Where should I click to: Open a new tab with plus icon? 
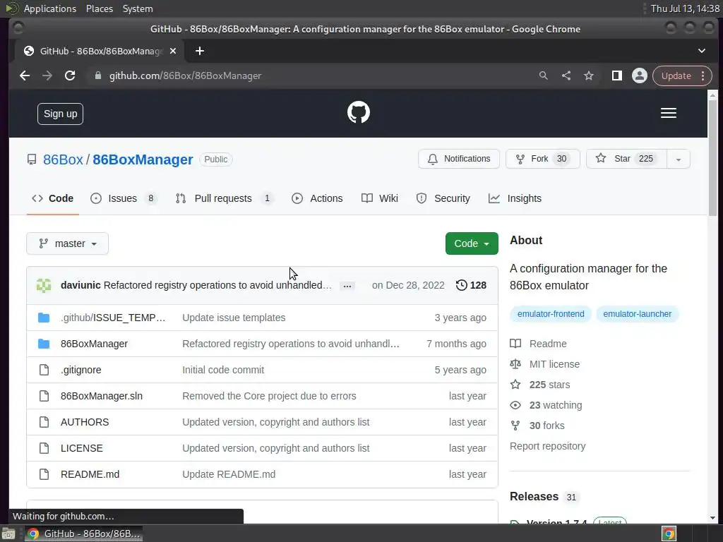200,51
